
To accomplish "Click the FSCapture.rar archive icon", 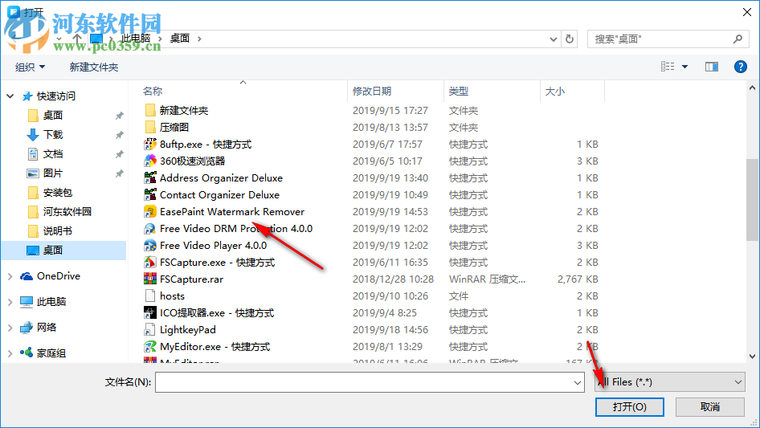I will click(150, 279).
